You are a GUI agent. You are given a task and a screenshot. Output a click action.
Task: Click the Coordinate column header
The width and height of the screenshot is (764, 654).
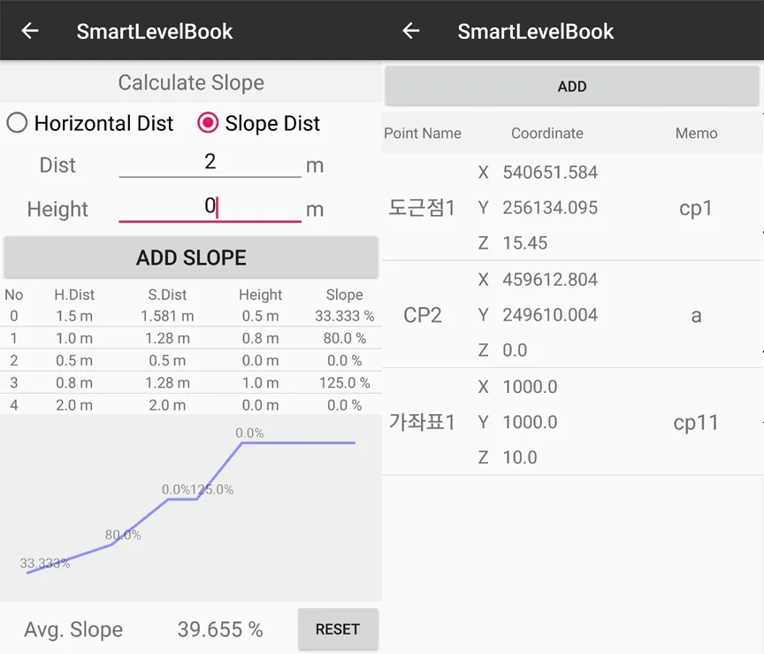(547, 133)
